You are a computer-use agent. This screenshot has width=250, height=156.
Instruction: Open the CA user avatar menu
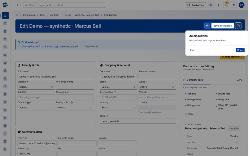tap(241, 5)
